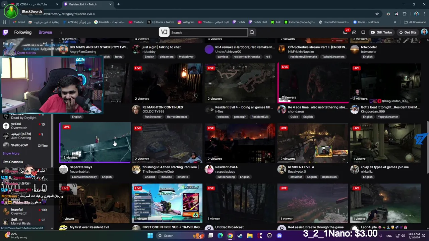Open Overwatch icon in taskbar
The height and width of the screenshot is (241, 429).
click(x=269, y=236)
